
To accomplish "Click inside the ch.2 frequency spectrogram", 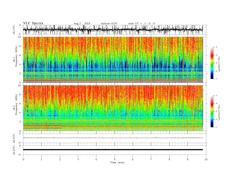I will point(113,108).
